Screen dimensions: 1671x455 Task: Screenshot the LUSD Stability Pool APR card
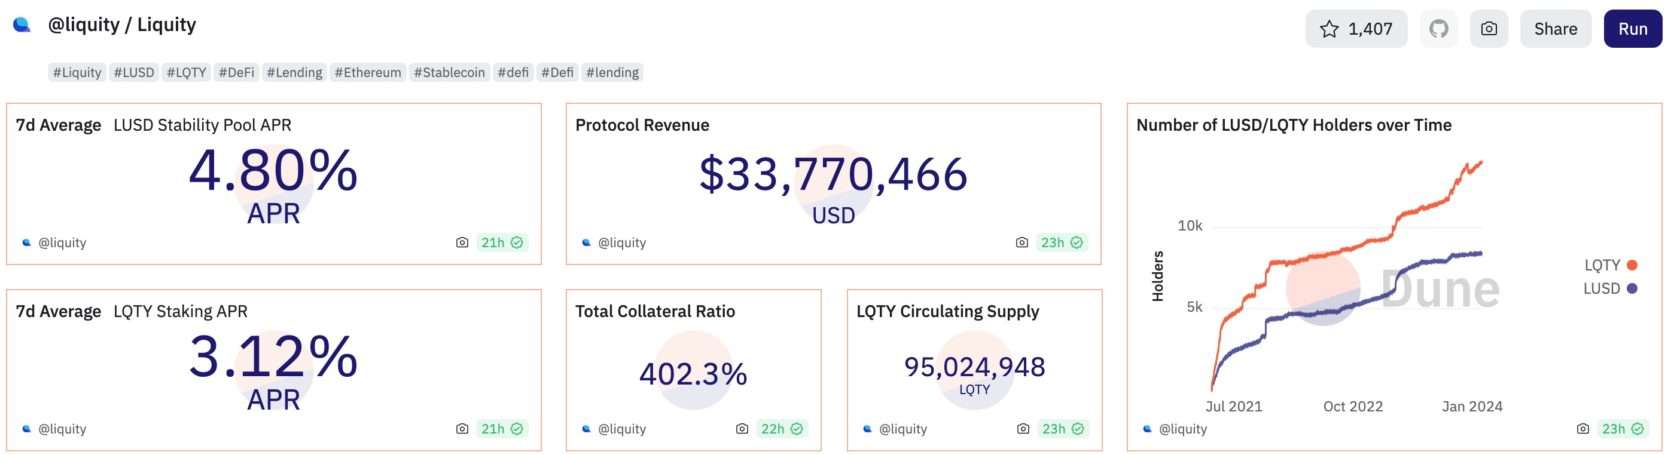(x=462, y=242)
